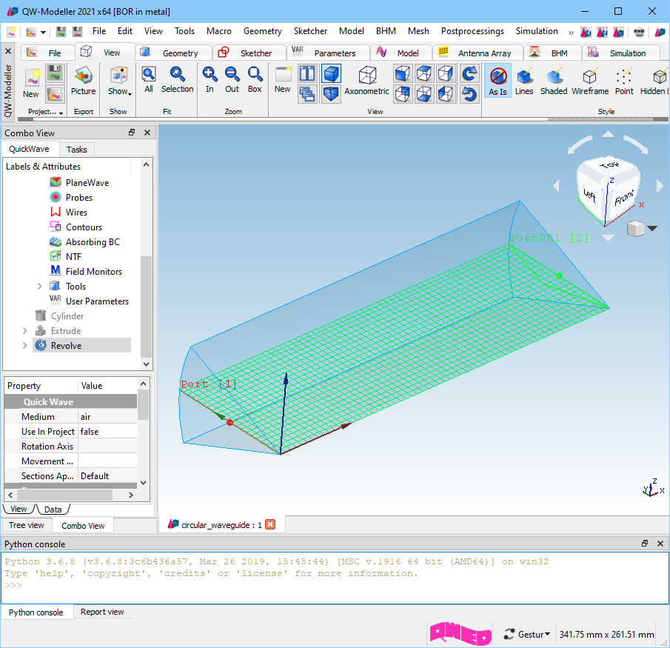Open the Macro menu

(219, 31)
